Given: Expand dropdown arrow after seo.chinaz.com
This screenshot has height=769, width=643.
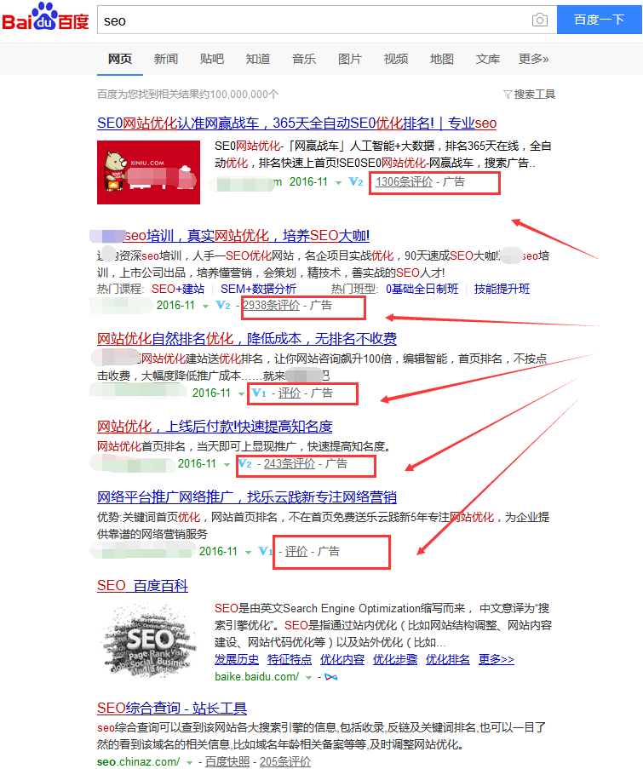Looking at the screenshot, I should (x=189, y=763).
